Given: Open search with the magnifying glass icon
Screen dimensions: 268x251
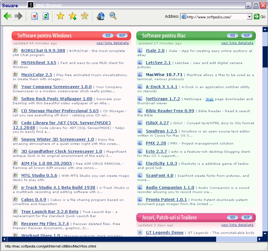Looking at the screenshot, I should pyautogui.click(x=113, y=16).
